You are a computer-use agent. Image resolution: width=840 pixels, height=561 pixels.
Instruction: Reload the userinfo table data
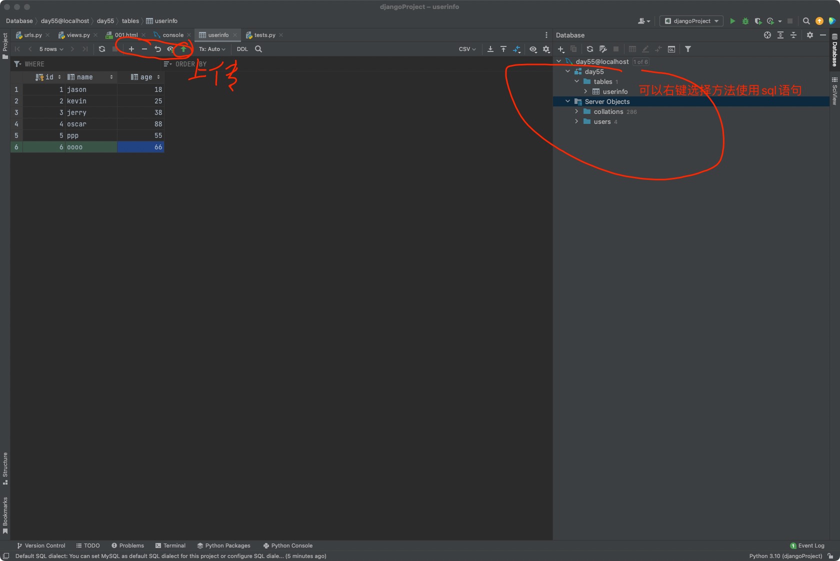(x=102, y=49)
